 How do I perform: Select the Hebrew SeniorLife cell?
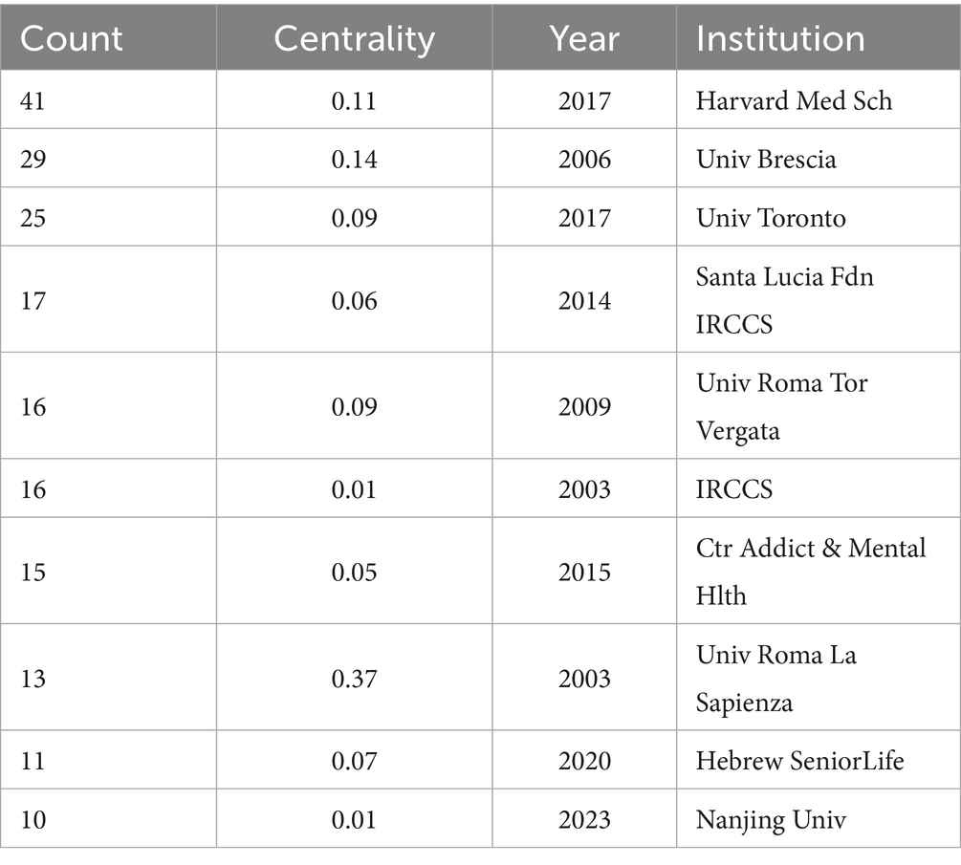pos(800,761)
